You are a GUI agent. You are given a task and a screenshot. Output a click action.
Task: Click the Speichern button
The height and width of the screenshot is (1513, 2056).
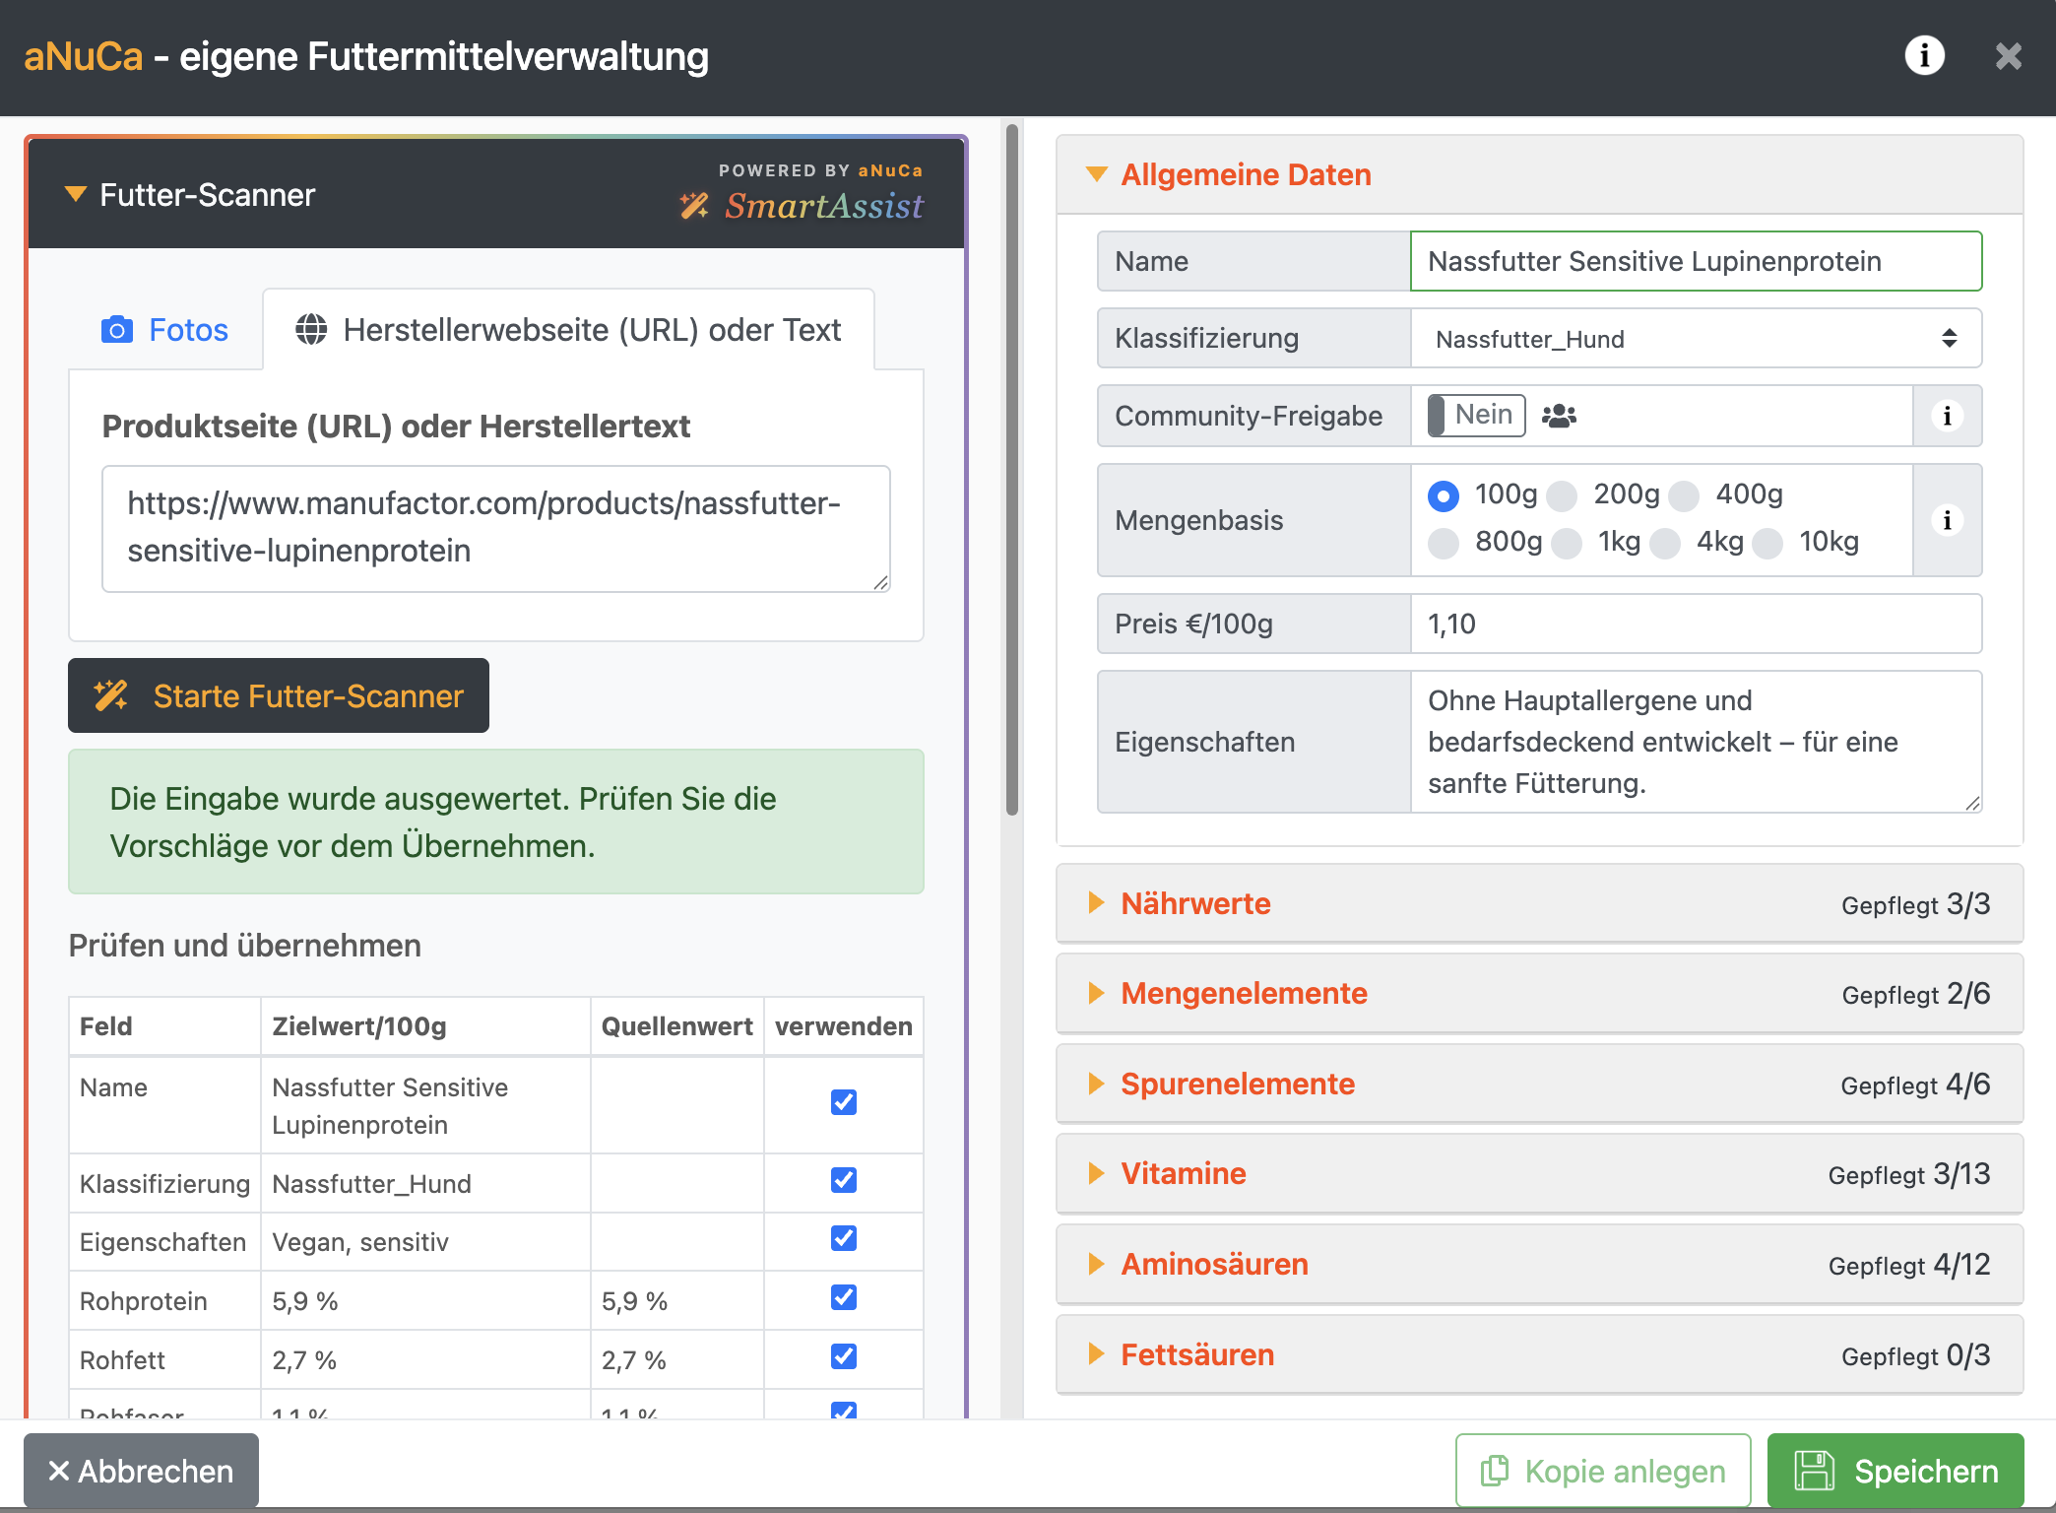(1895, 1471)
